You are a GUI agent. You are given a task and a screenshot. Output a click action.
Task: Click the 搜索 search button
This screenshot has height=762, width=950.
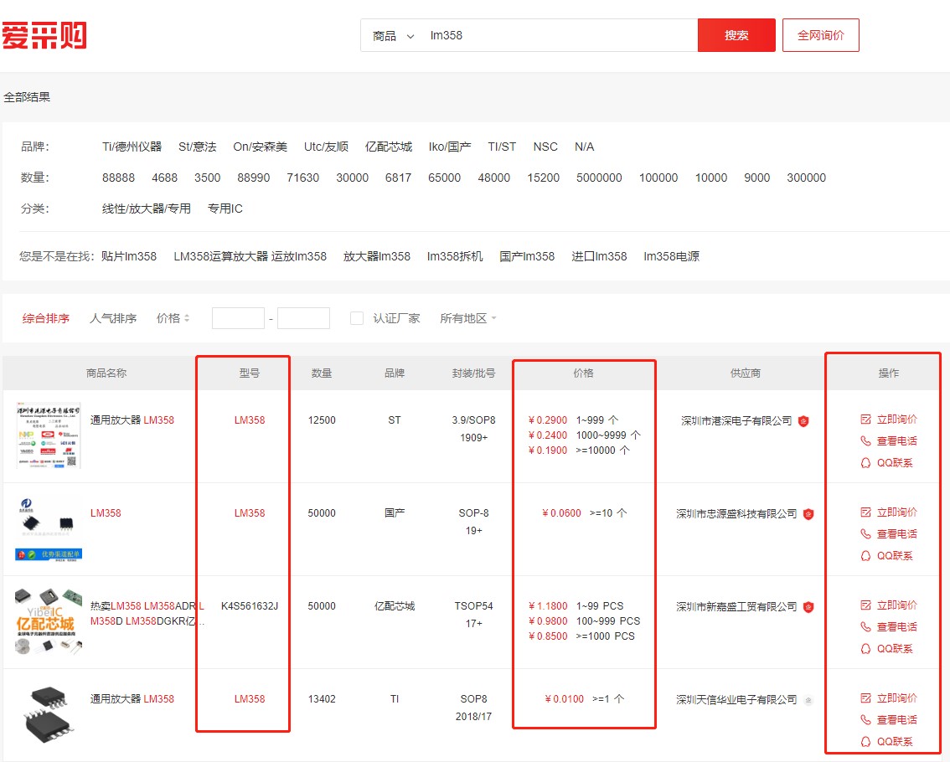736,35
